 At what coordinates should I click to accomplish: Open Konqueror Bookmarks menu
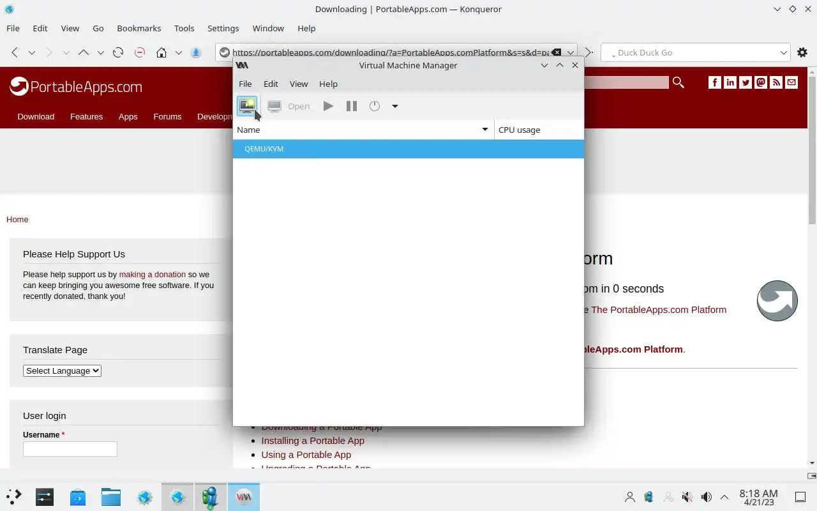click(139, 28)
